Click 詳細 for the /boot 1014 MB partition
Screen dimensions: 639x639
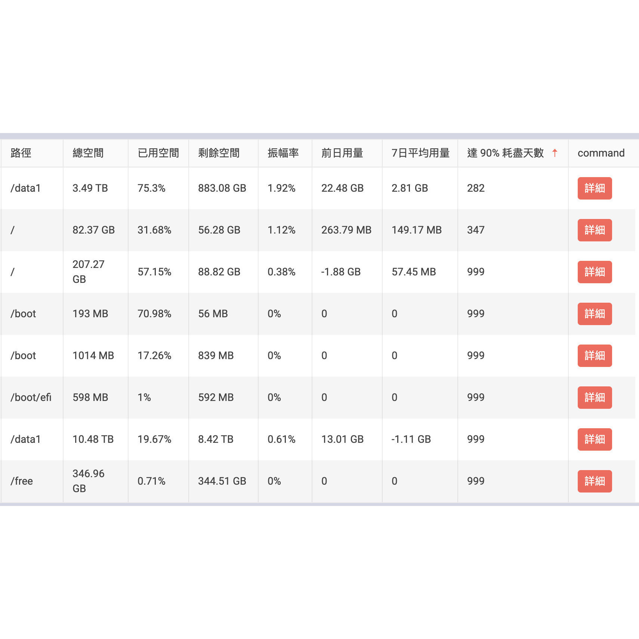[594, 356]
